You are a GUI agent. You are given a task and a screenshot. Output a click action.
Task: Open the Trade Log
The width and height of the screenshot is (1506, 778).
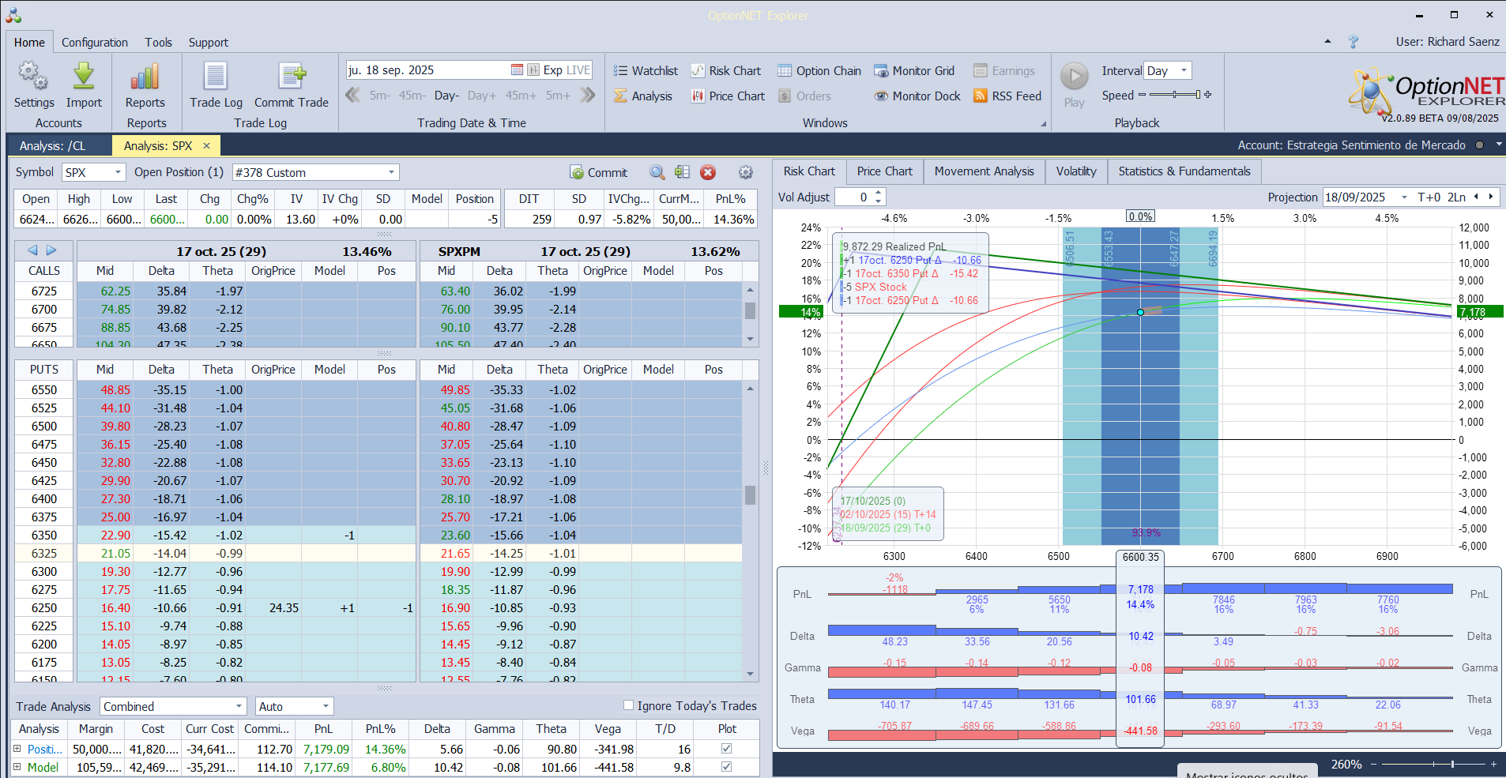click(x=216, y=85)
